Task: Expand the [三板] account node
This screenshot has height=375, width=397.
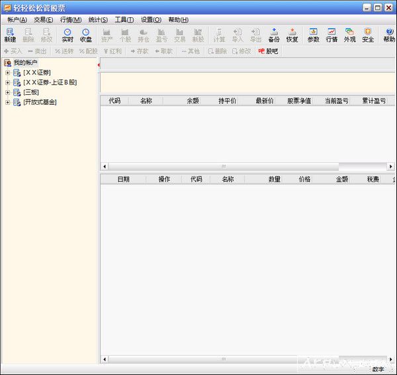Action: (x=8, y=92)
